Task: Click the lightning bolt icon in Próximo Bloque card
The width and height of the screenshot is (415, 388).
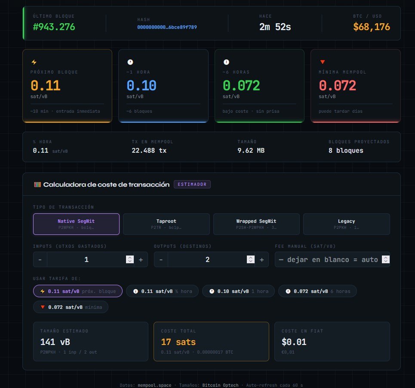Action: 34,62
